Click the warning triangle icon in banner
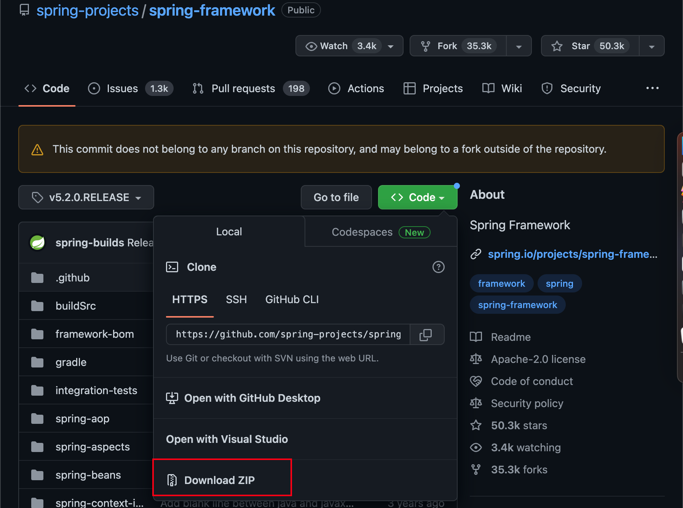Image resolution: width=683 pixels, height=508 pixels. click(x=37, y=150)
